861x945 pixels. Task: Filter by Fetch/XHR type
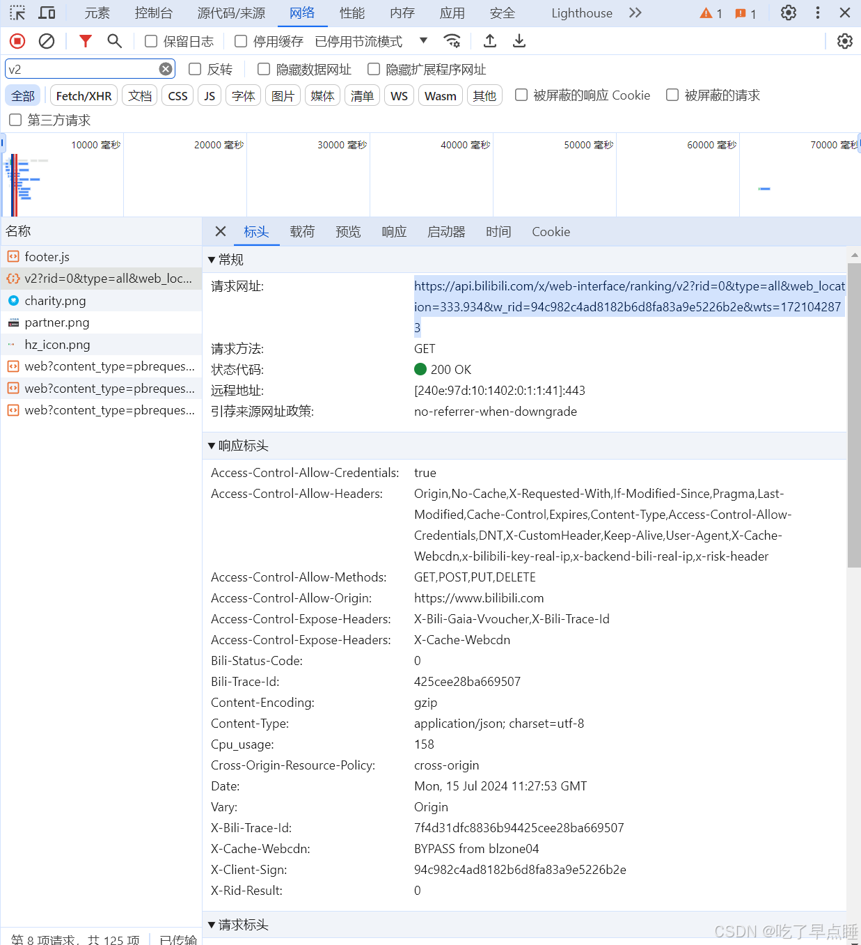pyautogui.click(x=84, y=95)
